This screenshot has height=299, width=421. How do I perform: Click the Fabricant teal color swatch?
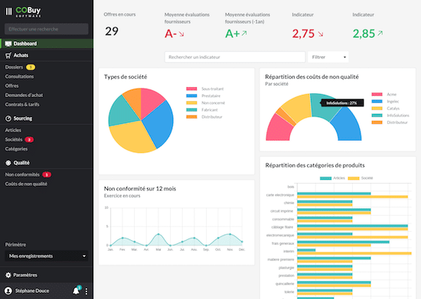coord(191,110)
